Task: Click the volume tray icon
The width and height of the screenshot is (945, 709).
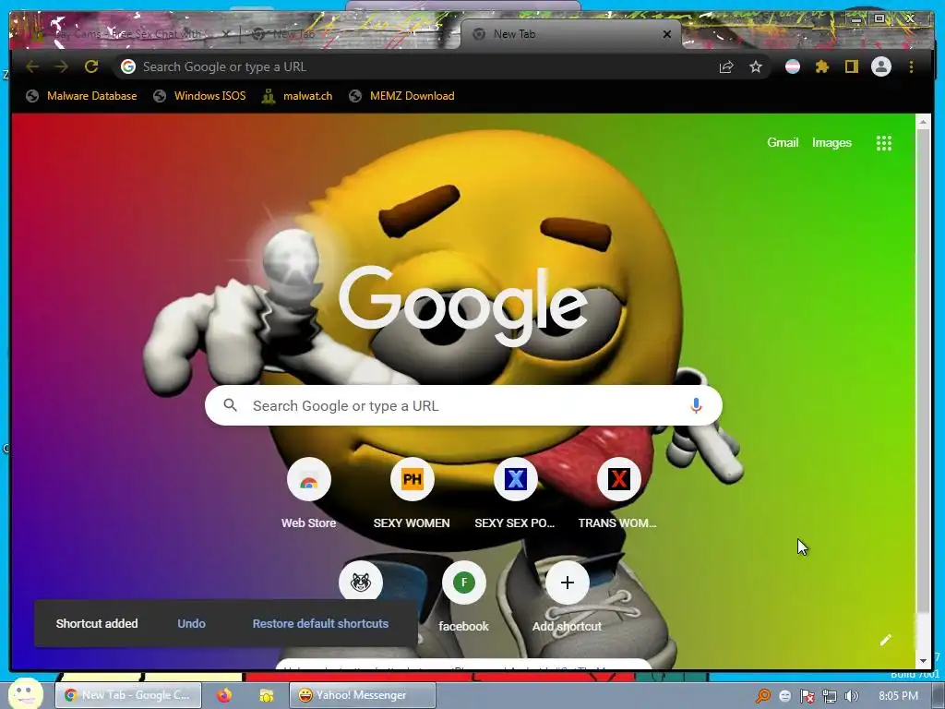Action: click(852, 696)
